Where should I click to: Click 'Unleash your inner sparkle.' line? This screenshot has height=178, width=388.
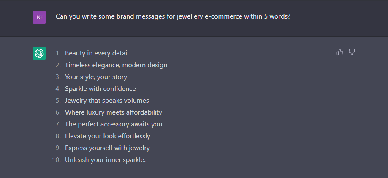point(106,160)
